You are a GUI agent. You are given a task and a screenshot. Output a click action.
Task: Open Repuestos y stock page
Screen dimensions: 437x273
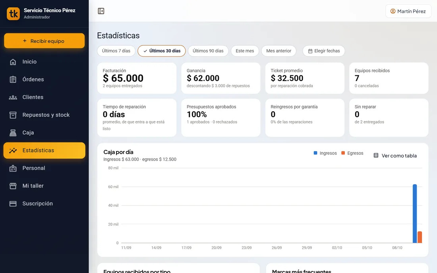pos(44,115)
